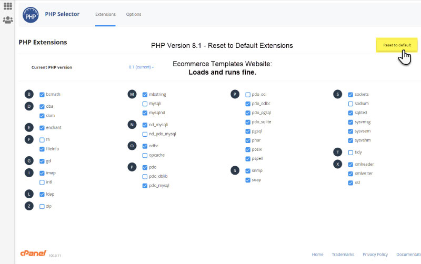This screenshot has width=421, height=264.
Task: Click the letter T extension badge
Action: coord(338,152)
